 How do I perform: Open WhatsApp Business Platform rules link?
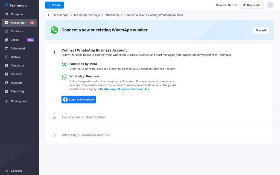pyautogui.click(x=126, y=89)
